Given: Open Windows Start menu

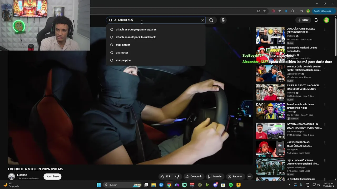Looking at the screenshot, I should (x=99, y=185).
